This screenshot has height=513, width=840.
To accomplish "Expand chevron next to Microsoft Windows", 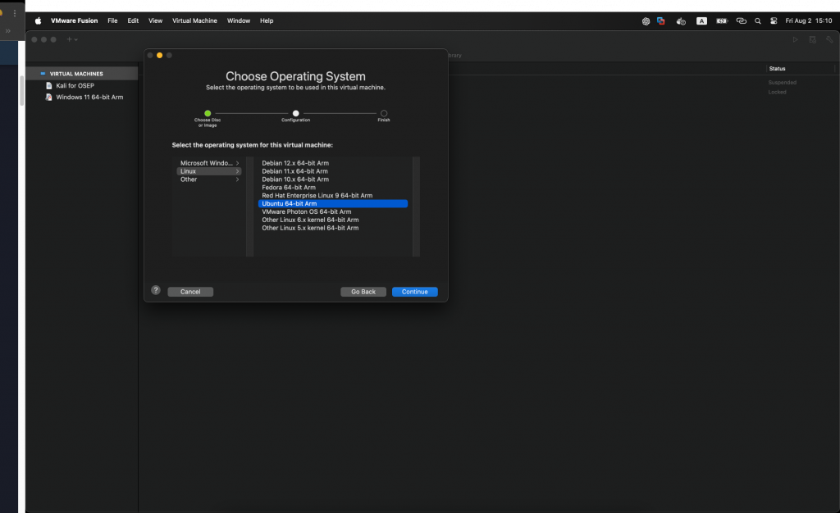I will click(x=237, y=163).
